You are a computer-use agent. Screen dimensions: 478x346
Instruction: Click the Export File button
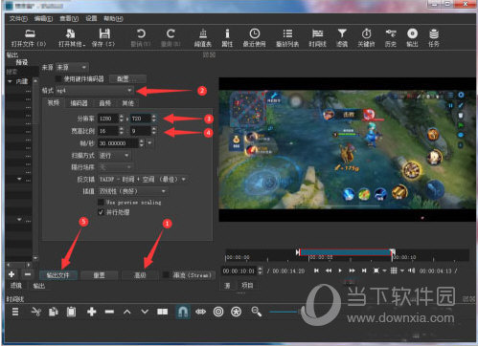pyautogui.click(x=57, y=274)
